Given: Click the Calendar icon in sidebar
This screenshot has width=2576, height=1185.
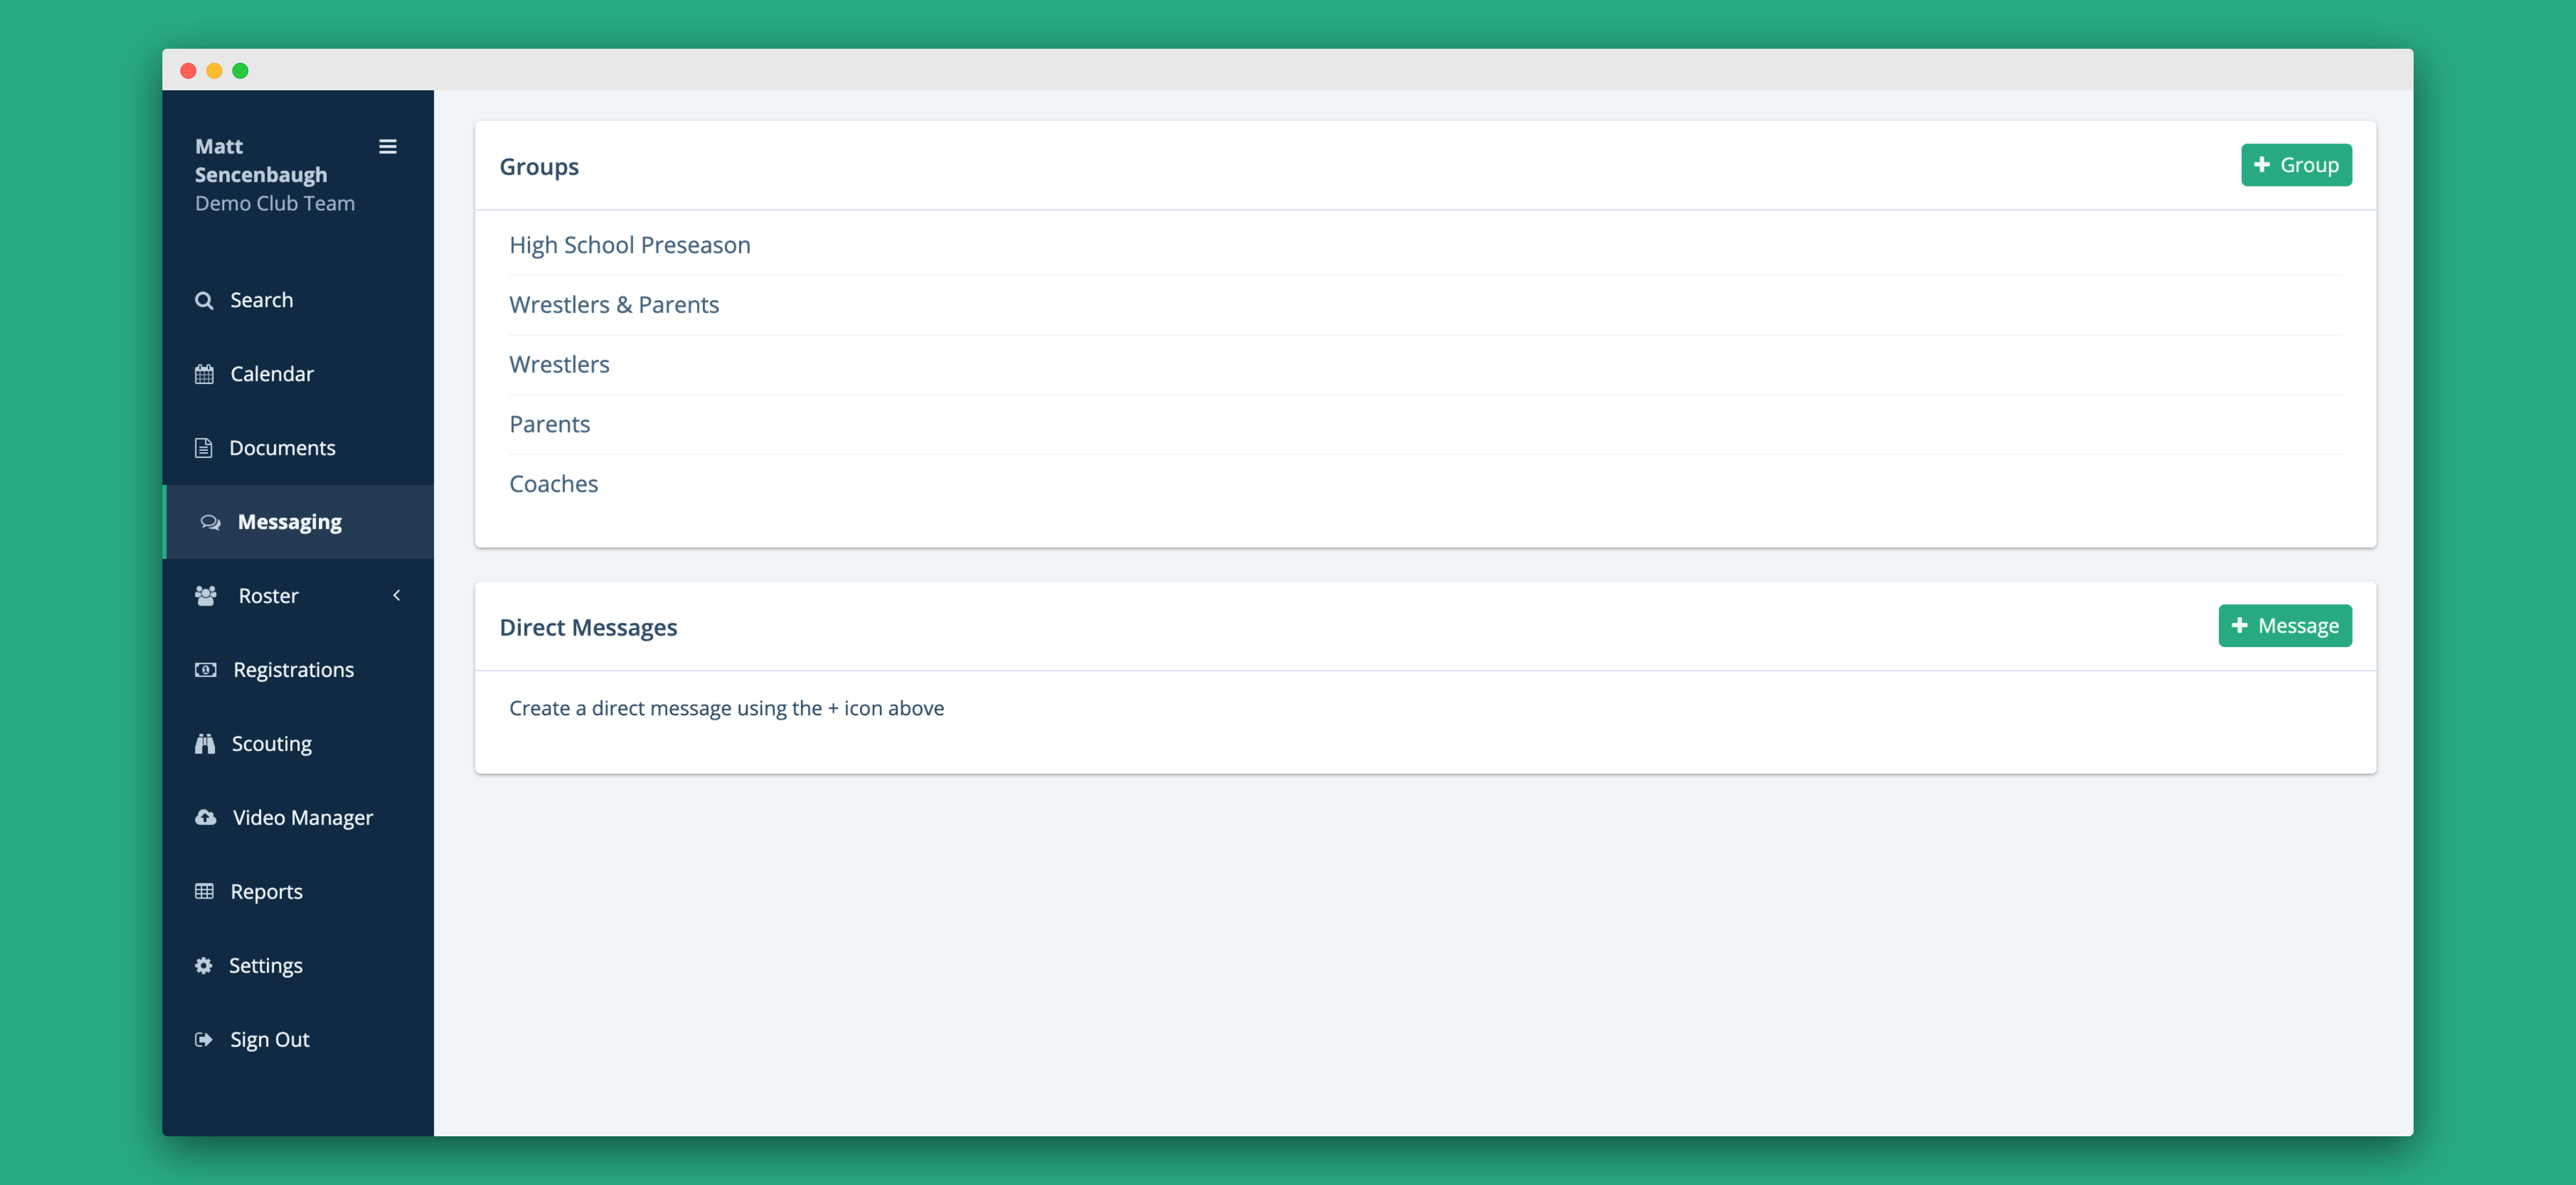Looking at the screenshot, I should point(204,374).
